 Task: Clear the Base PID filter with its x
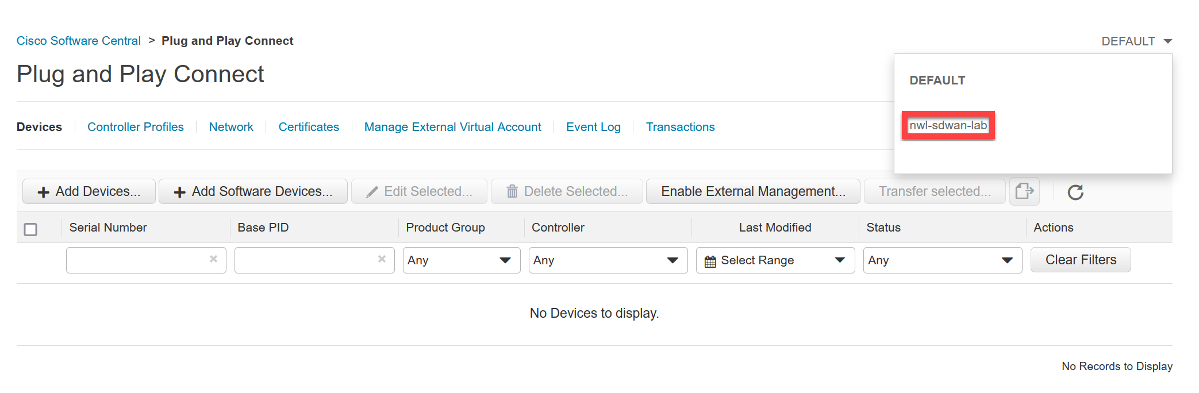tap(382, 259)
